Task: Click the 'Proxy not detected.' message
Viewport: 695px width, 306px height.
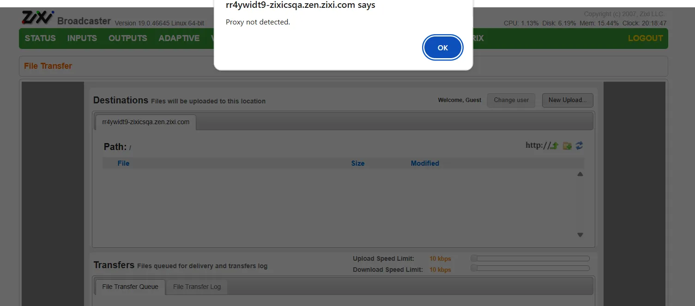Action: click(258, 22)
